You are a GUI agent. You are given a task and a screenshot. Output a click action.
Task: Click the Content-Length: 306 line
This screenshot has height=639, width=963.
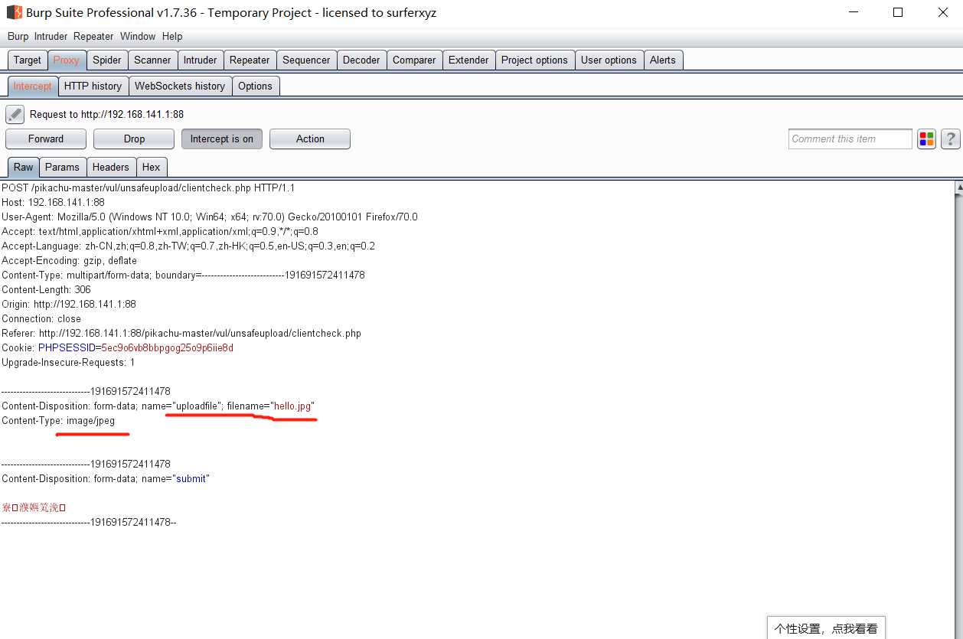[46, 289]
